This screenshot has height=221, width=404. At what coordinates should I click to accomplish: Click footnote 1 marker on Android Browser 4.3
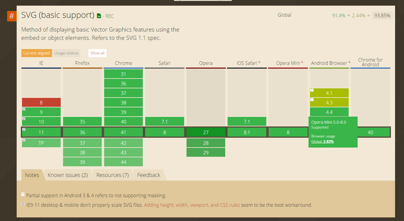point(311,100)
